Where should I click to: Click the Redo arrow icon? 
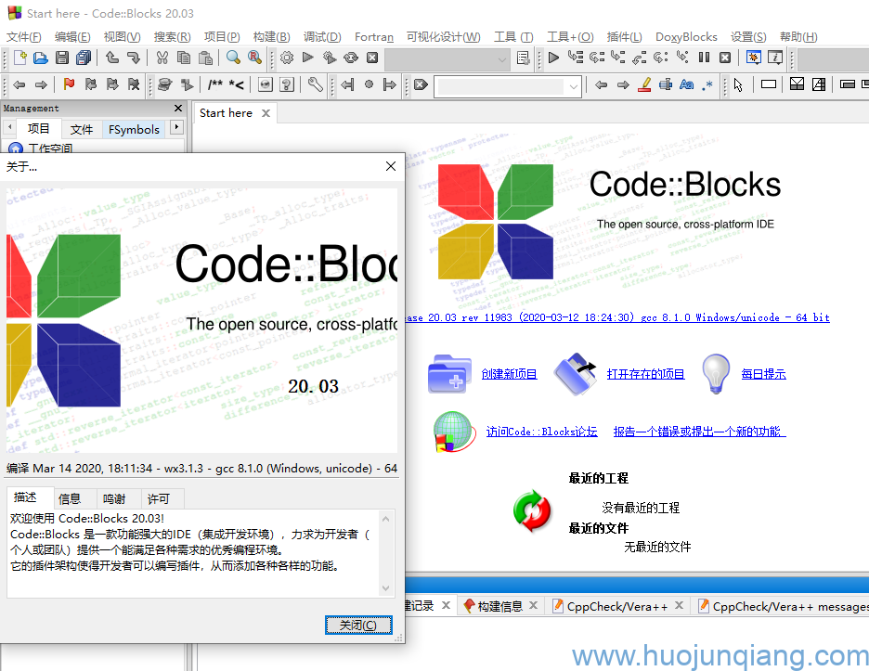coord(134,58)
